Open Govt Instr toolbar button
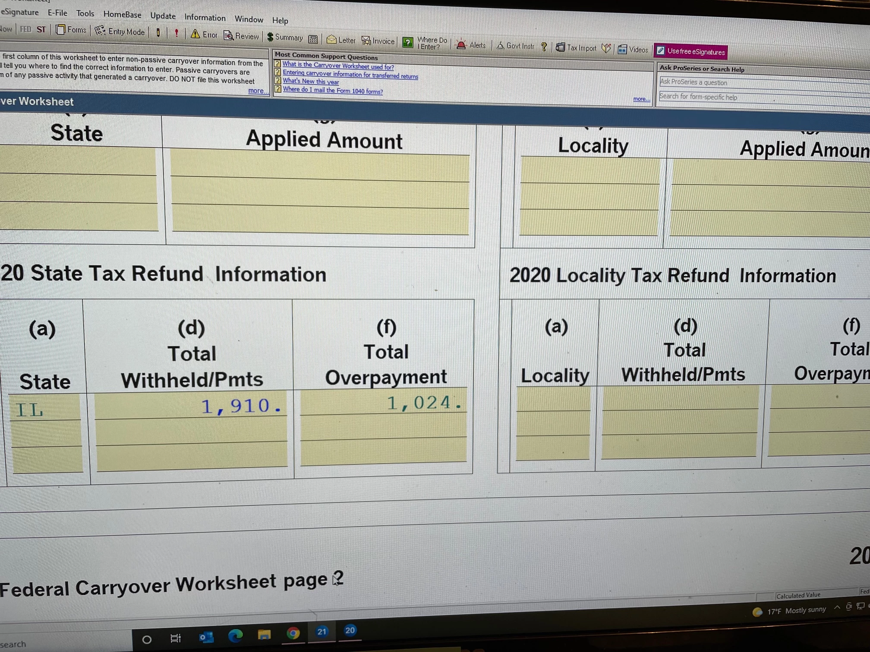Screen dimensions: 870x652 point(515,46)
